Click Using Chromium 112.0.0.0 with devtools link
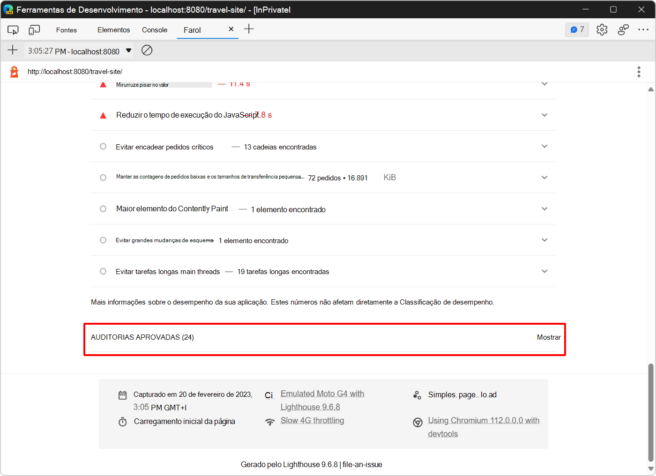Screen dimensions: 656x476 coord(484,427)
